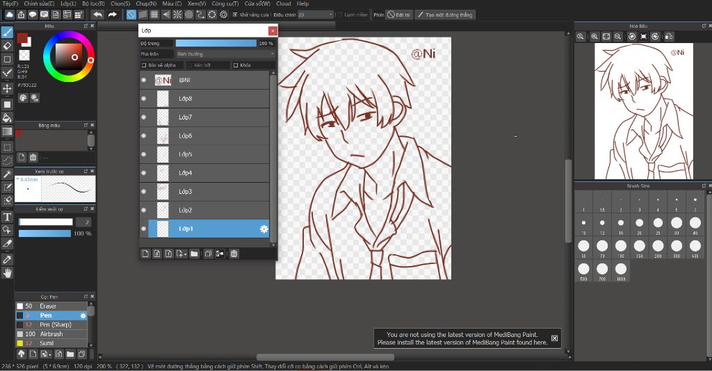
Task: Click the Redo arrow in the toolbar
Action: pyautogui.click(x=112, y=15)
